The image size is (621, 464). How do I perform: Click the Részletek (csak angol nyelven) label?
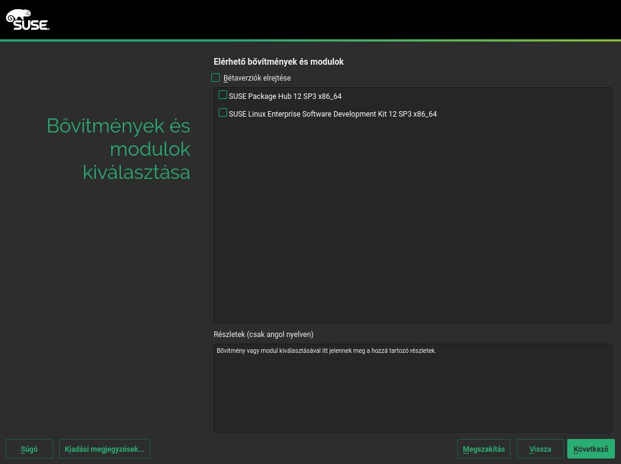point(263,335)
